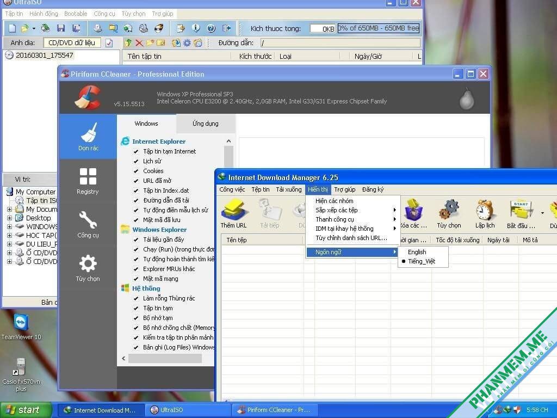Viewport: 557px width, 418px height.
Task: Switch to Piriform CCleaner from the taskbar
Action: (275, 410)
